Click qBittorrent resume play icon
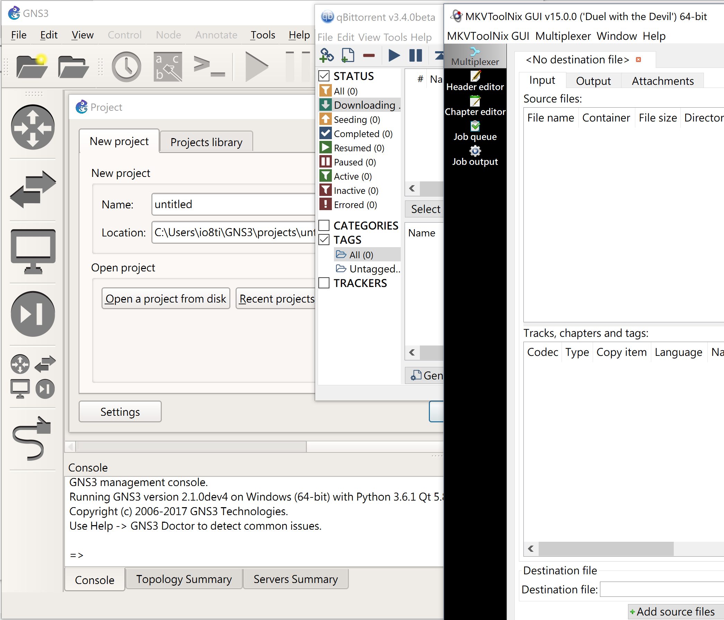The height and width of the screenshot is (620, 724). coord(394,55)
